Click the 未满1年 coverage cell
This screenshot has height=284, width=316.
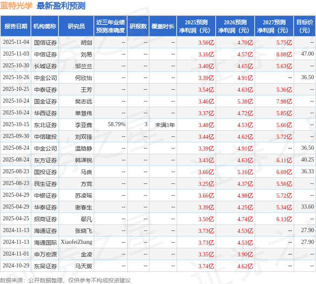[x=165, y=125]
